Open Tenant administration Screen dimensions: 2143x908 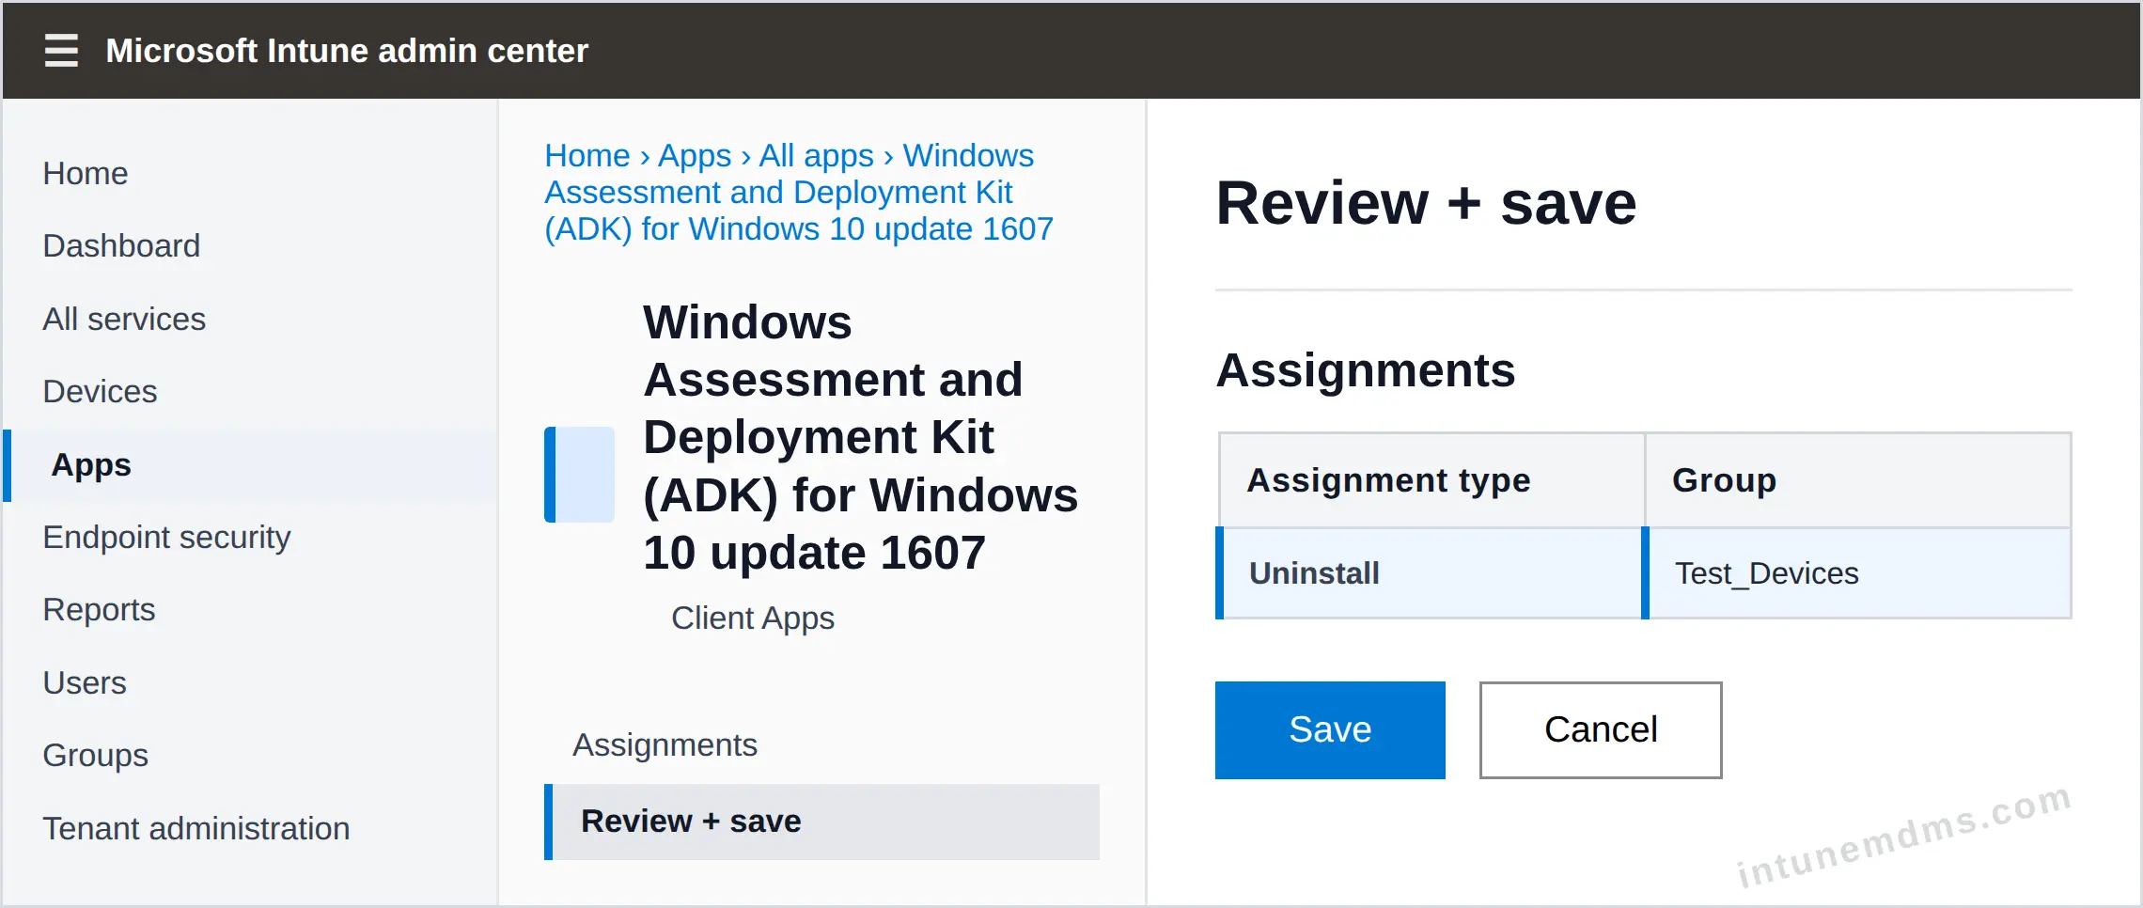196,829
